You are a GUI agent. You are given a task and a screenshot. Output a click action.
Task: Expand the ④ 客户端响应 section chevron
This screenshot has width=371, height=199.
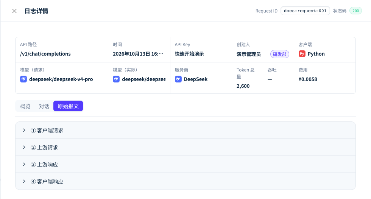click(24, 181)
